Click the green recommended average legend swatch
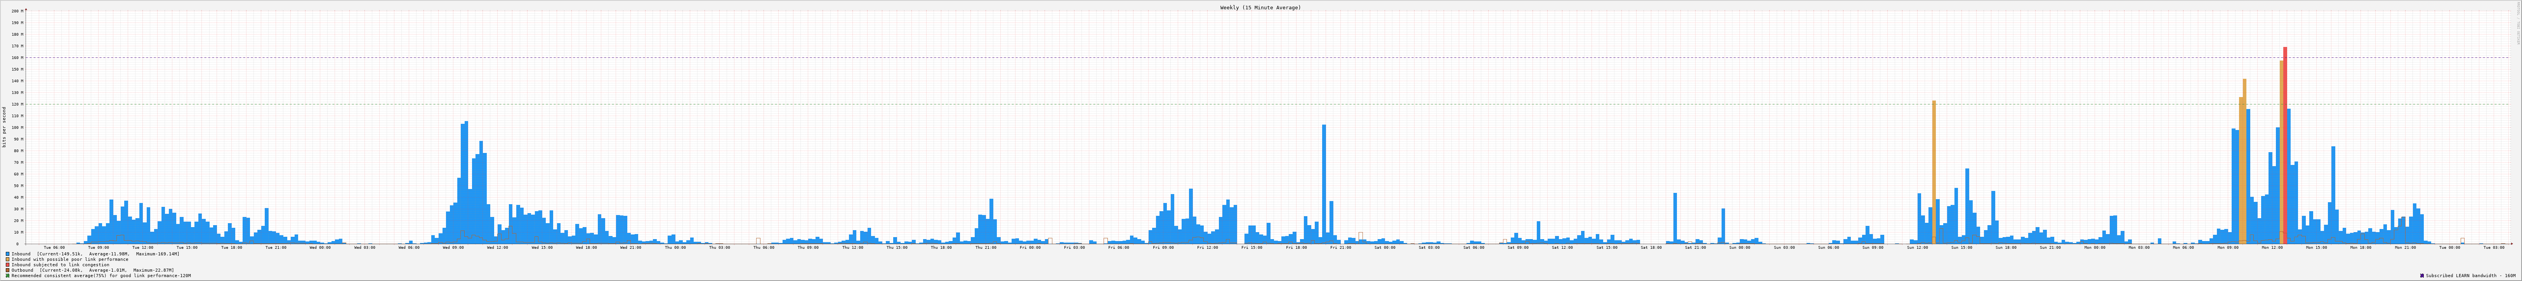2522x281 pixels. pyautogui.click(x=8, y=276)
